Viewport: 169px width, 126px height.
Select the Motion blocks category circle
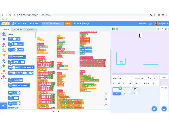pos(4,34)
